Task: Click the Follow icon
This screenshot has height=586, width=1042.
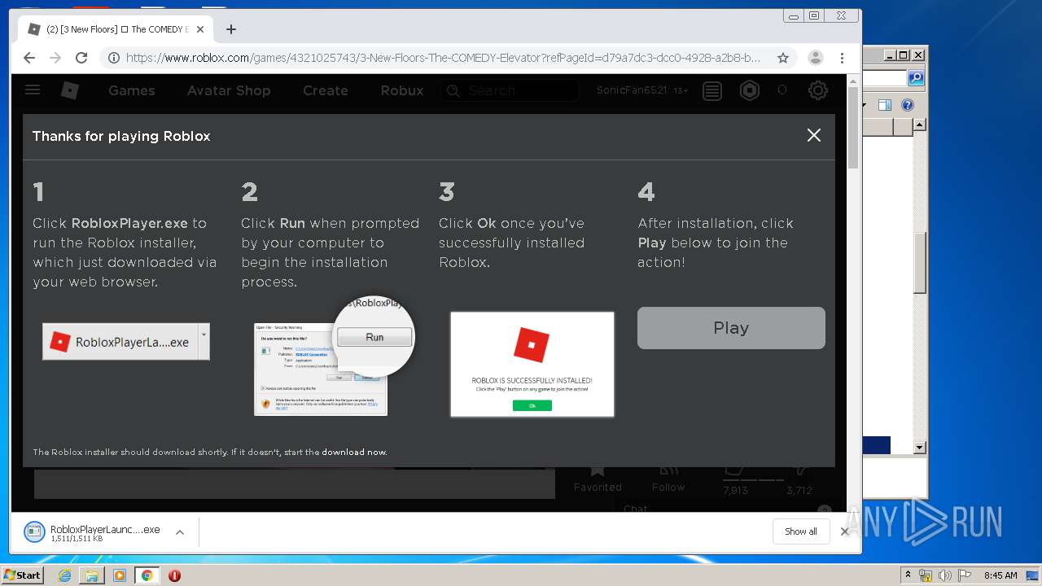Action: (x=668, y=470)
